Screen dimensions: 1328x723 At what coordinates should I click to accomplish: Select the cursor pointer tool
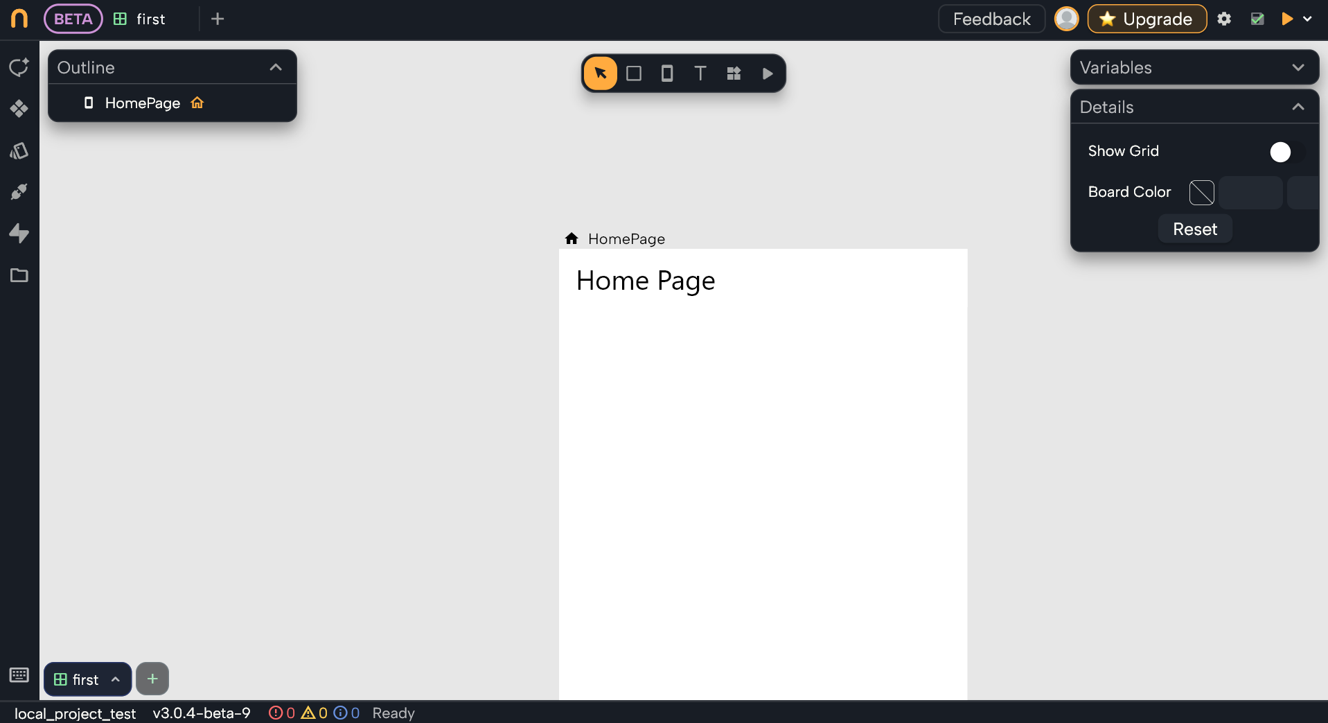pos(600,73)
